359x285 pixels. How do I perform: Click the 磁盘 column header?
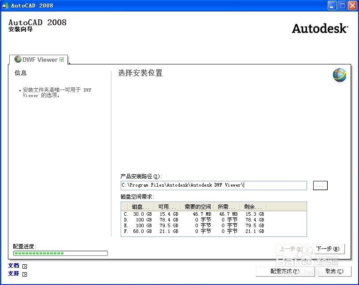[x=141, y=207]
